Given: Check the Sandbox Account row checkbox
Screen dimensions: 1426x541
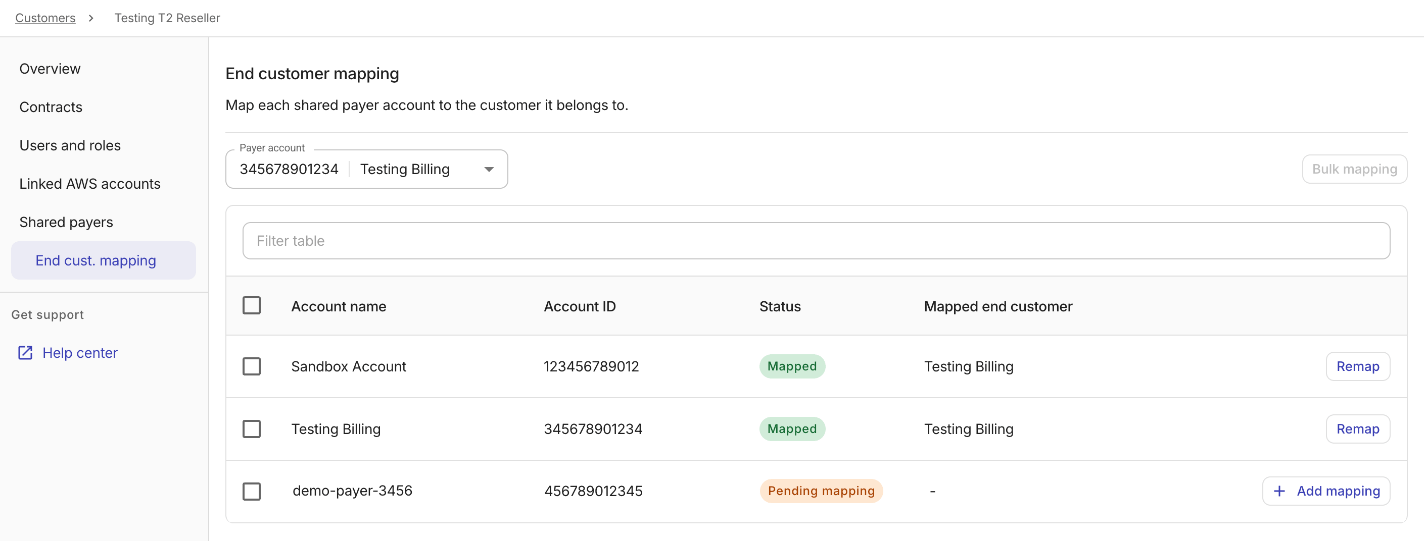Looking at the screenshot, I should 251,366.
